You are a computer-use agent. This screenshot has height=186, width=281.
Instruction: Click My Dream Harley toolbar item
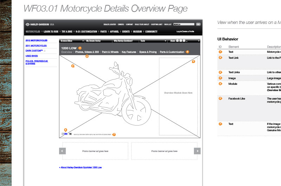[x=93, y=41]
